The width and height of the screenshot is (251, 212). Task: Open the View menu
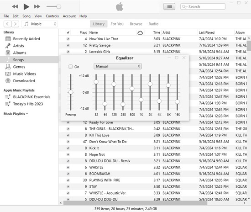pos(38,16)
